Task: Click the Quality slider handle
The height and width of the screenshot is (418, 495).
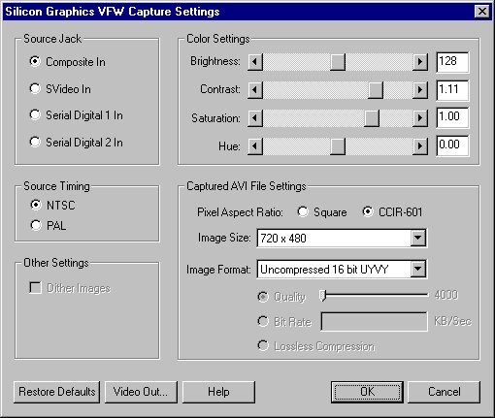Action: [x=322, y=296]
